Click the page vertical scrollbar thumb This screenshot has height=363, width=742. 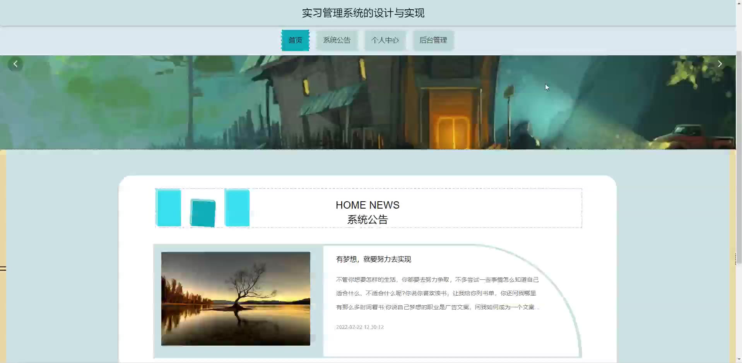739,157
